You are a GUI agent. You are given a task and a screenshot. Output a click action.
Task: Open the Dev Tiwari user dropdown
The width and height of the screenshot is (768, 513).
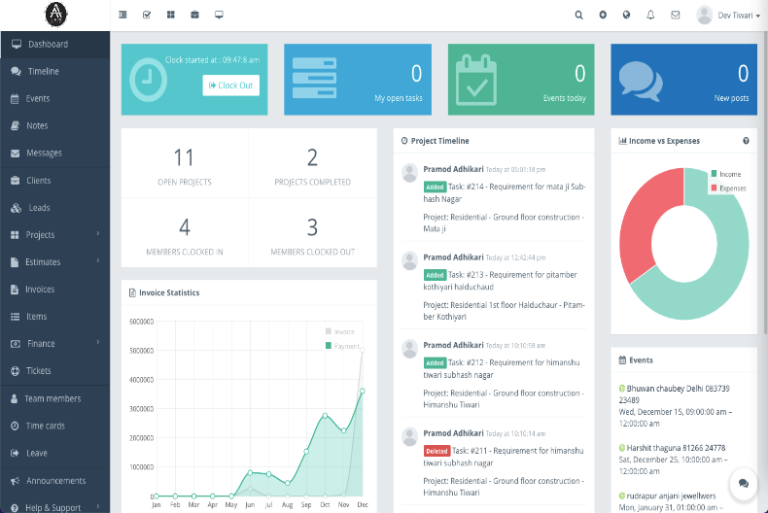pos(729,16)
